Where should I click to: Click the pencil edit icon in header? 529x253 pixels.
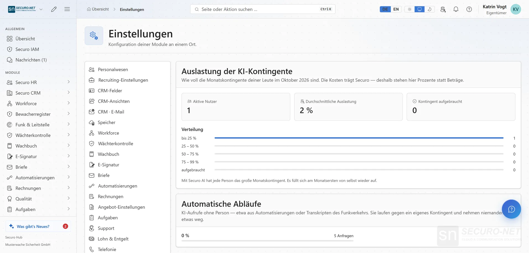tap(54, 9)
